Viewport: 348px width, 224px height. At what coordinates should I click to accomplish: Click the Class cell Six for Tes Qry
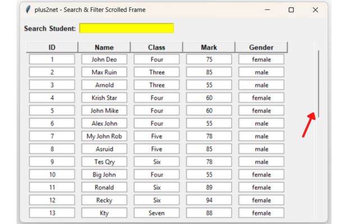[157, 162]
